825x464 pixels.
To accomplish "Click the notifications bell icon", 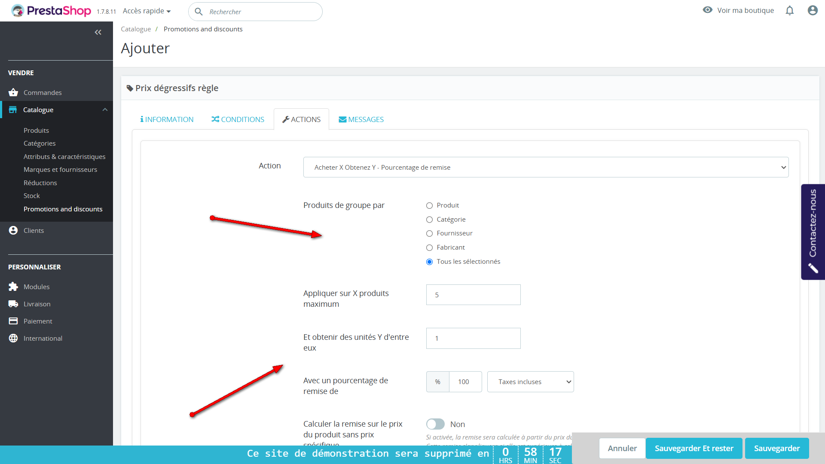I will [x=789, y=10].
